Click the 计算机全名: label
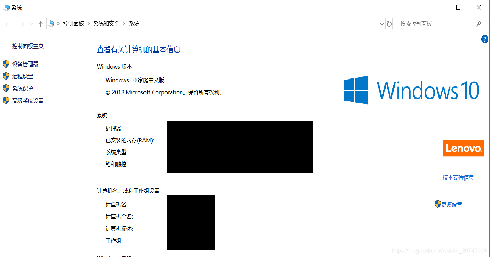The image size is (490, 257). coord(119,217)
